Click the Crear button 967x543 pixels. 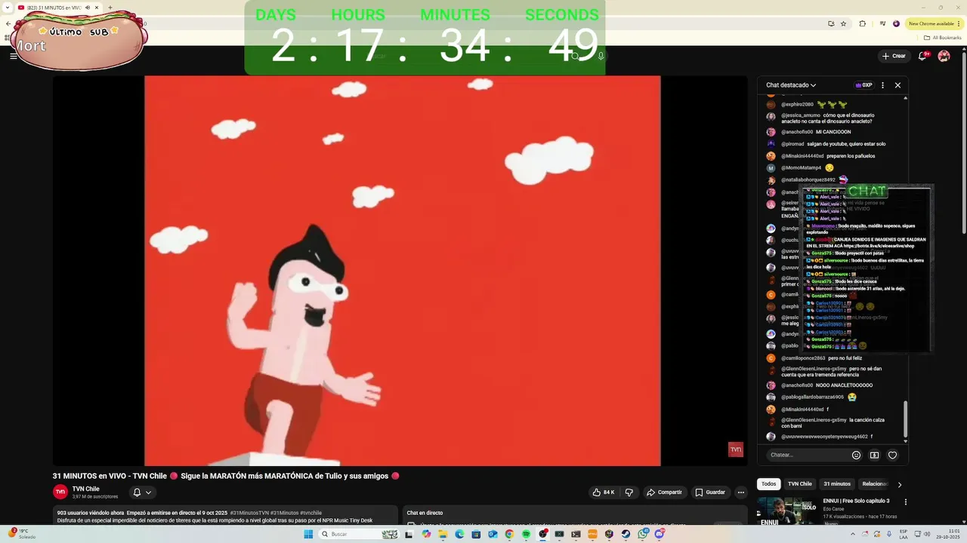coord(893,56)
